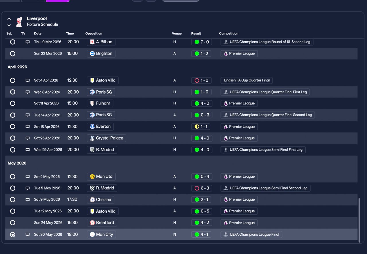Click the Man Utd club badge

pos(92,177)
